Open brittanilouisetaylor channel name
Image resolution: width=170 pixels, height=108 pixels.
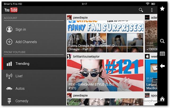click(x=86, y=57)
